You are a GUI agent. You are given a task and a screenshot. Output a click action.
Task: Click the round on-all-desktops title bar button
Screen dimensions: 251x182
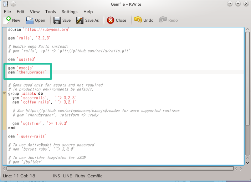14,4
